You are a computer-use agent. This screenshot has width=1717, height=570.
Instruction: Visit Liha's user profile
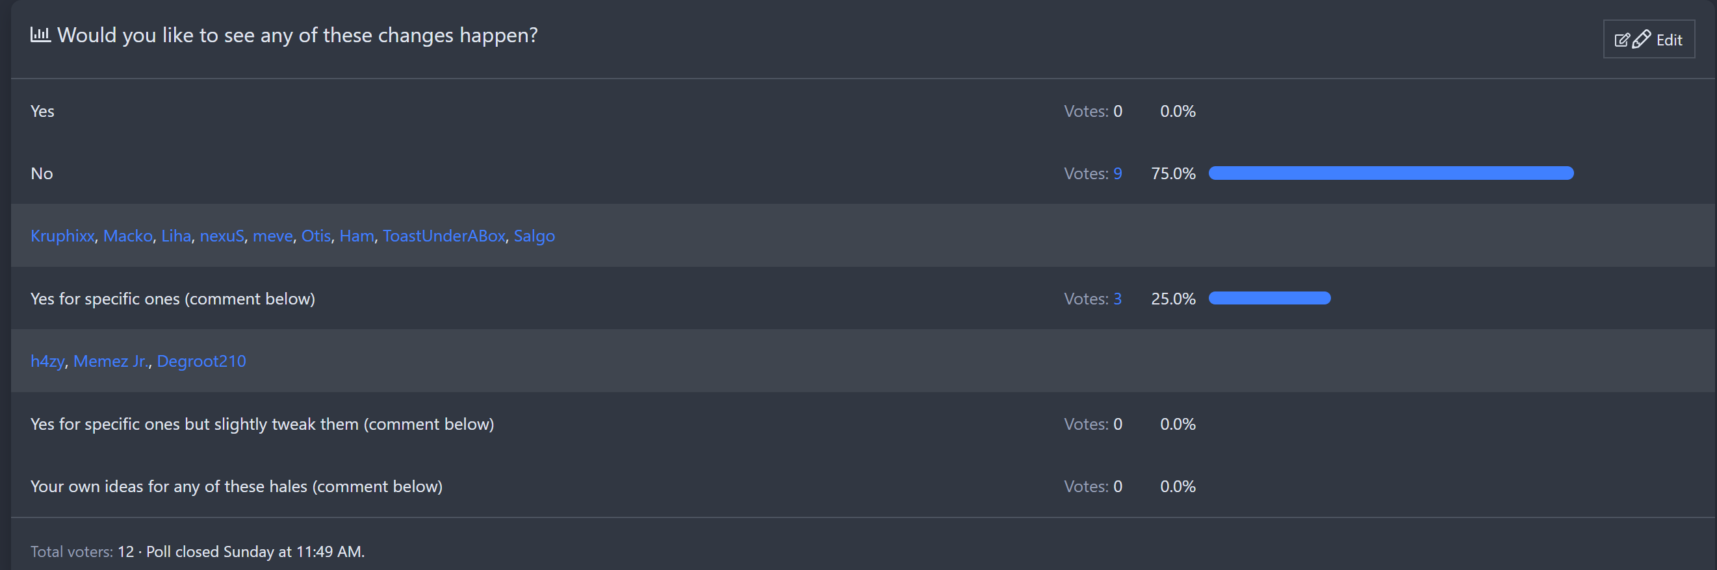pyautogui.click(x=176, y=236)
